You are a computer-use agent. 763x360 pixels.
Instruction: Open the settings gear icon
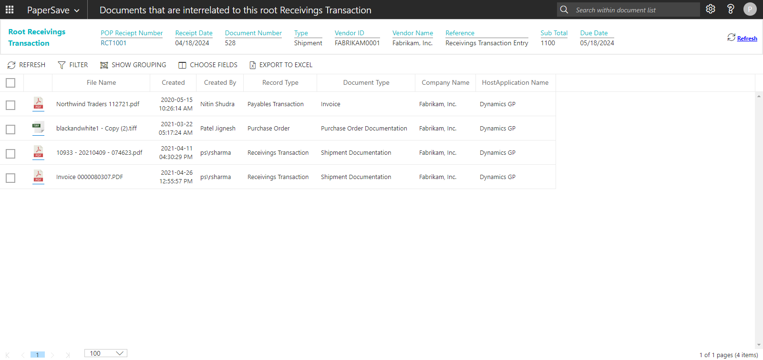pyautogui.click(x=711, y=10)
